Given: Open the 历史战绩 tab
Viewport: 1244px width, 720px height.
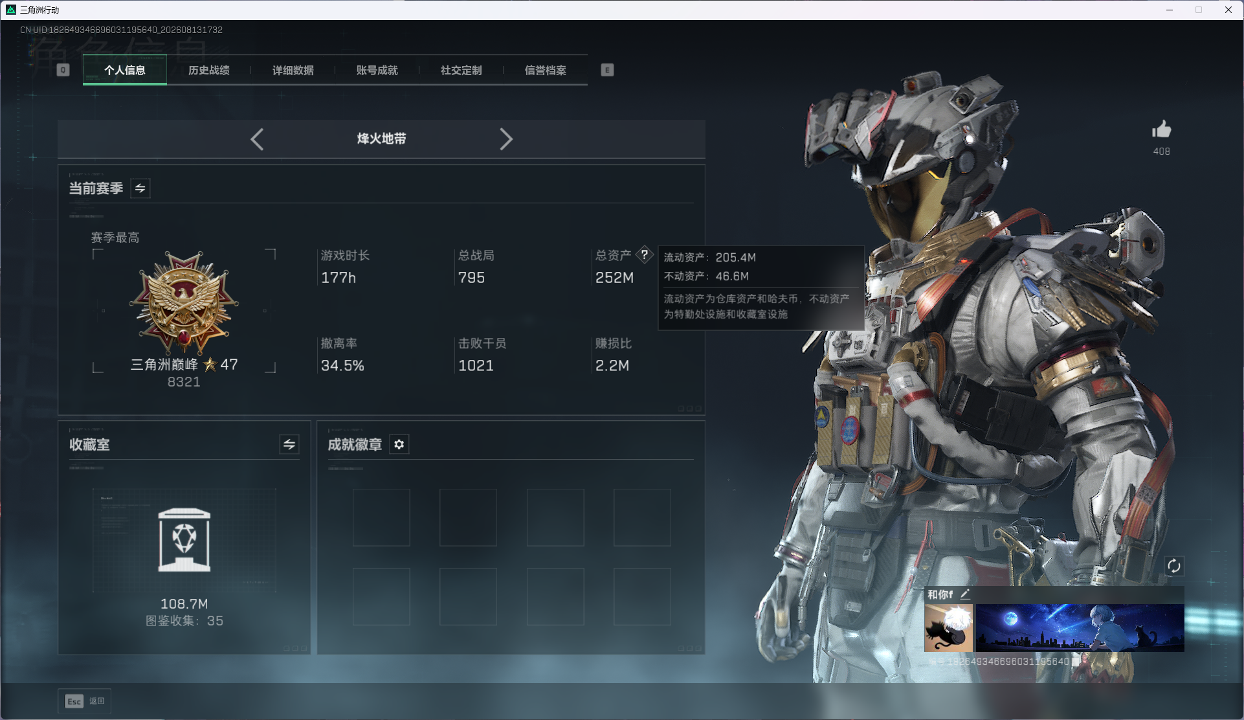Looking at the screenshot, I should [209, 70].
